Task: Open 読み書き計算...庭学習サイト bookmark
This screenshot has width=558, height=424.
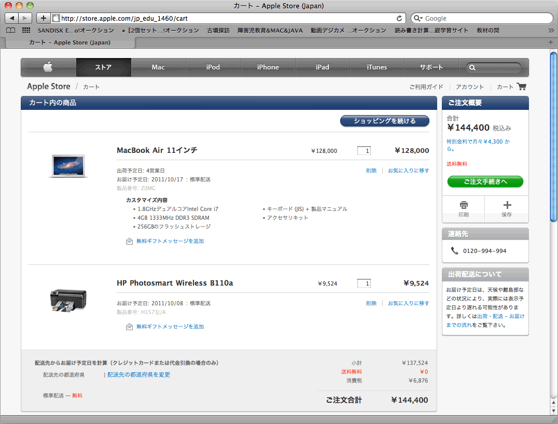Action: tap(431, 31)
